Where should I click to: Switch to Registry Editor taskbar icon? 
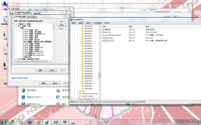pos(47,122)
